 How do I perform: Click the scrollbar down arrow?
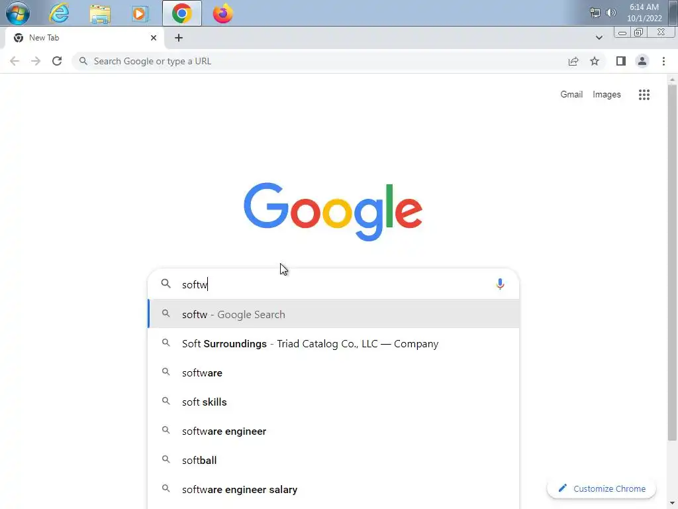pyautogui.click(x=672, y=504)
